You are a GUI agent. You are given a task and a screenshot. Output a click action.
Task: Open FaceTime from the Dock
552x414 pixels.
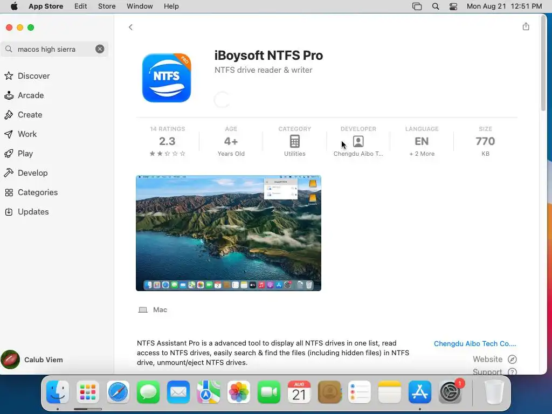pos(269,391)
